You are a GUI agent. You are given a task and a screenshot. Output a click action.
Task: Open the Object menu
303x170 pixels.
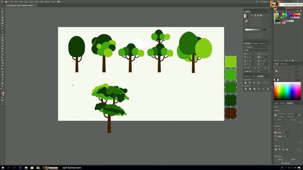click(x=21, y=2)
